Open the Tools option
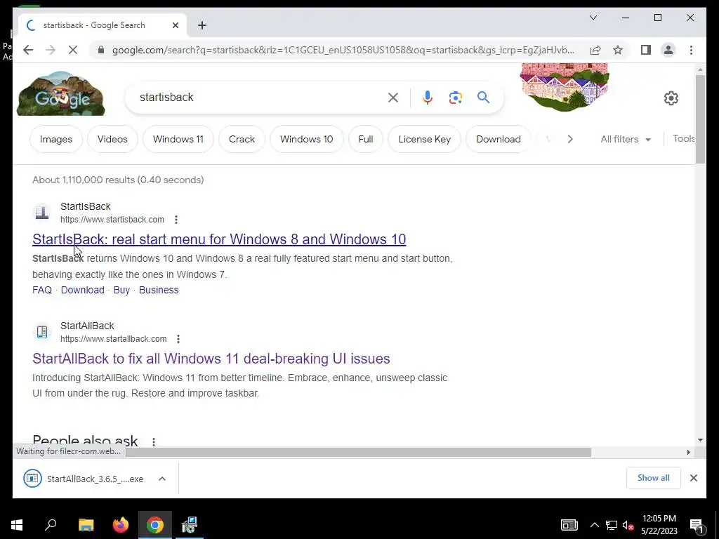The image size is (719, 539). tap(684, 138)
